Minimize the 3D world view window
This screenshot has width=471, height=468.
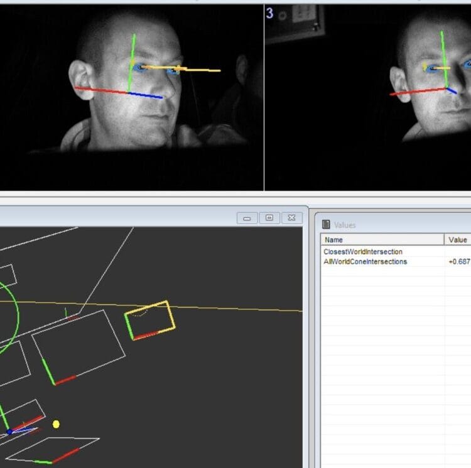click(x=246, y=218)
